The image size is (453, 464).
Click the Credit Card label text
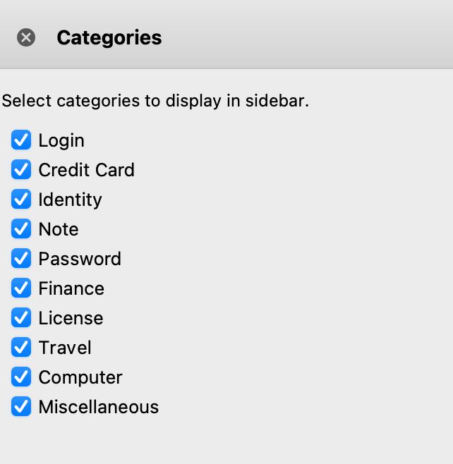click(87, 170)
